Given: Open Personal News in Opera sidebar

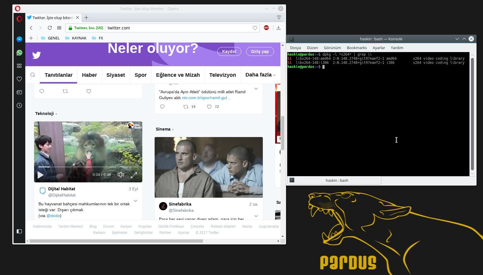Looking at the screenshot, I should tap(19, 92).
